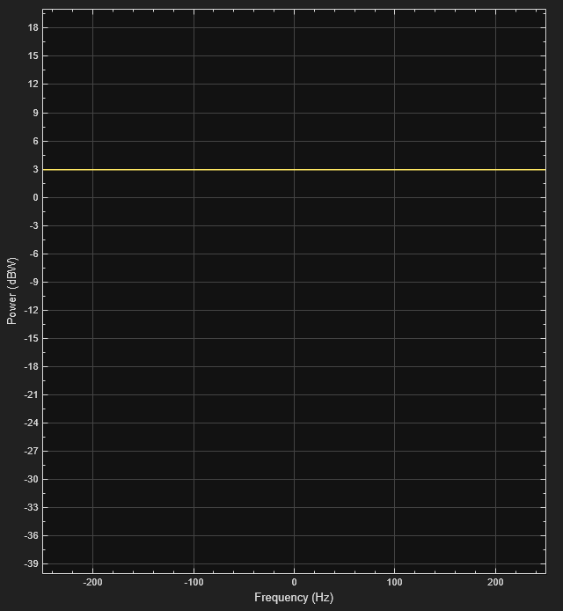Viewport: 563px width, 611px height.
Task: Click the y-axis tick label '-33'
Action: 32,508
